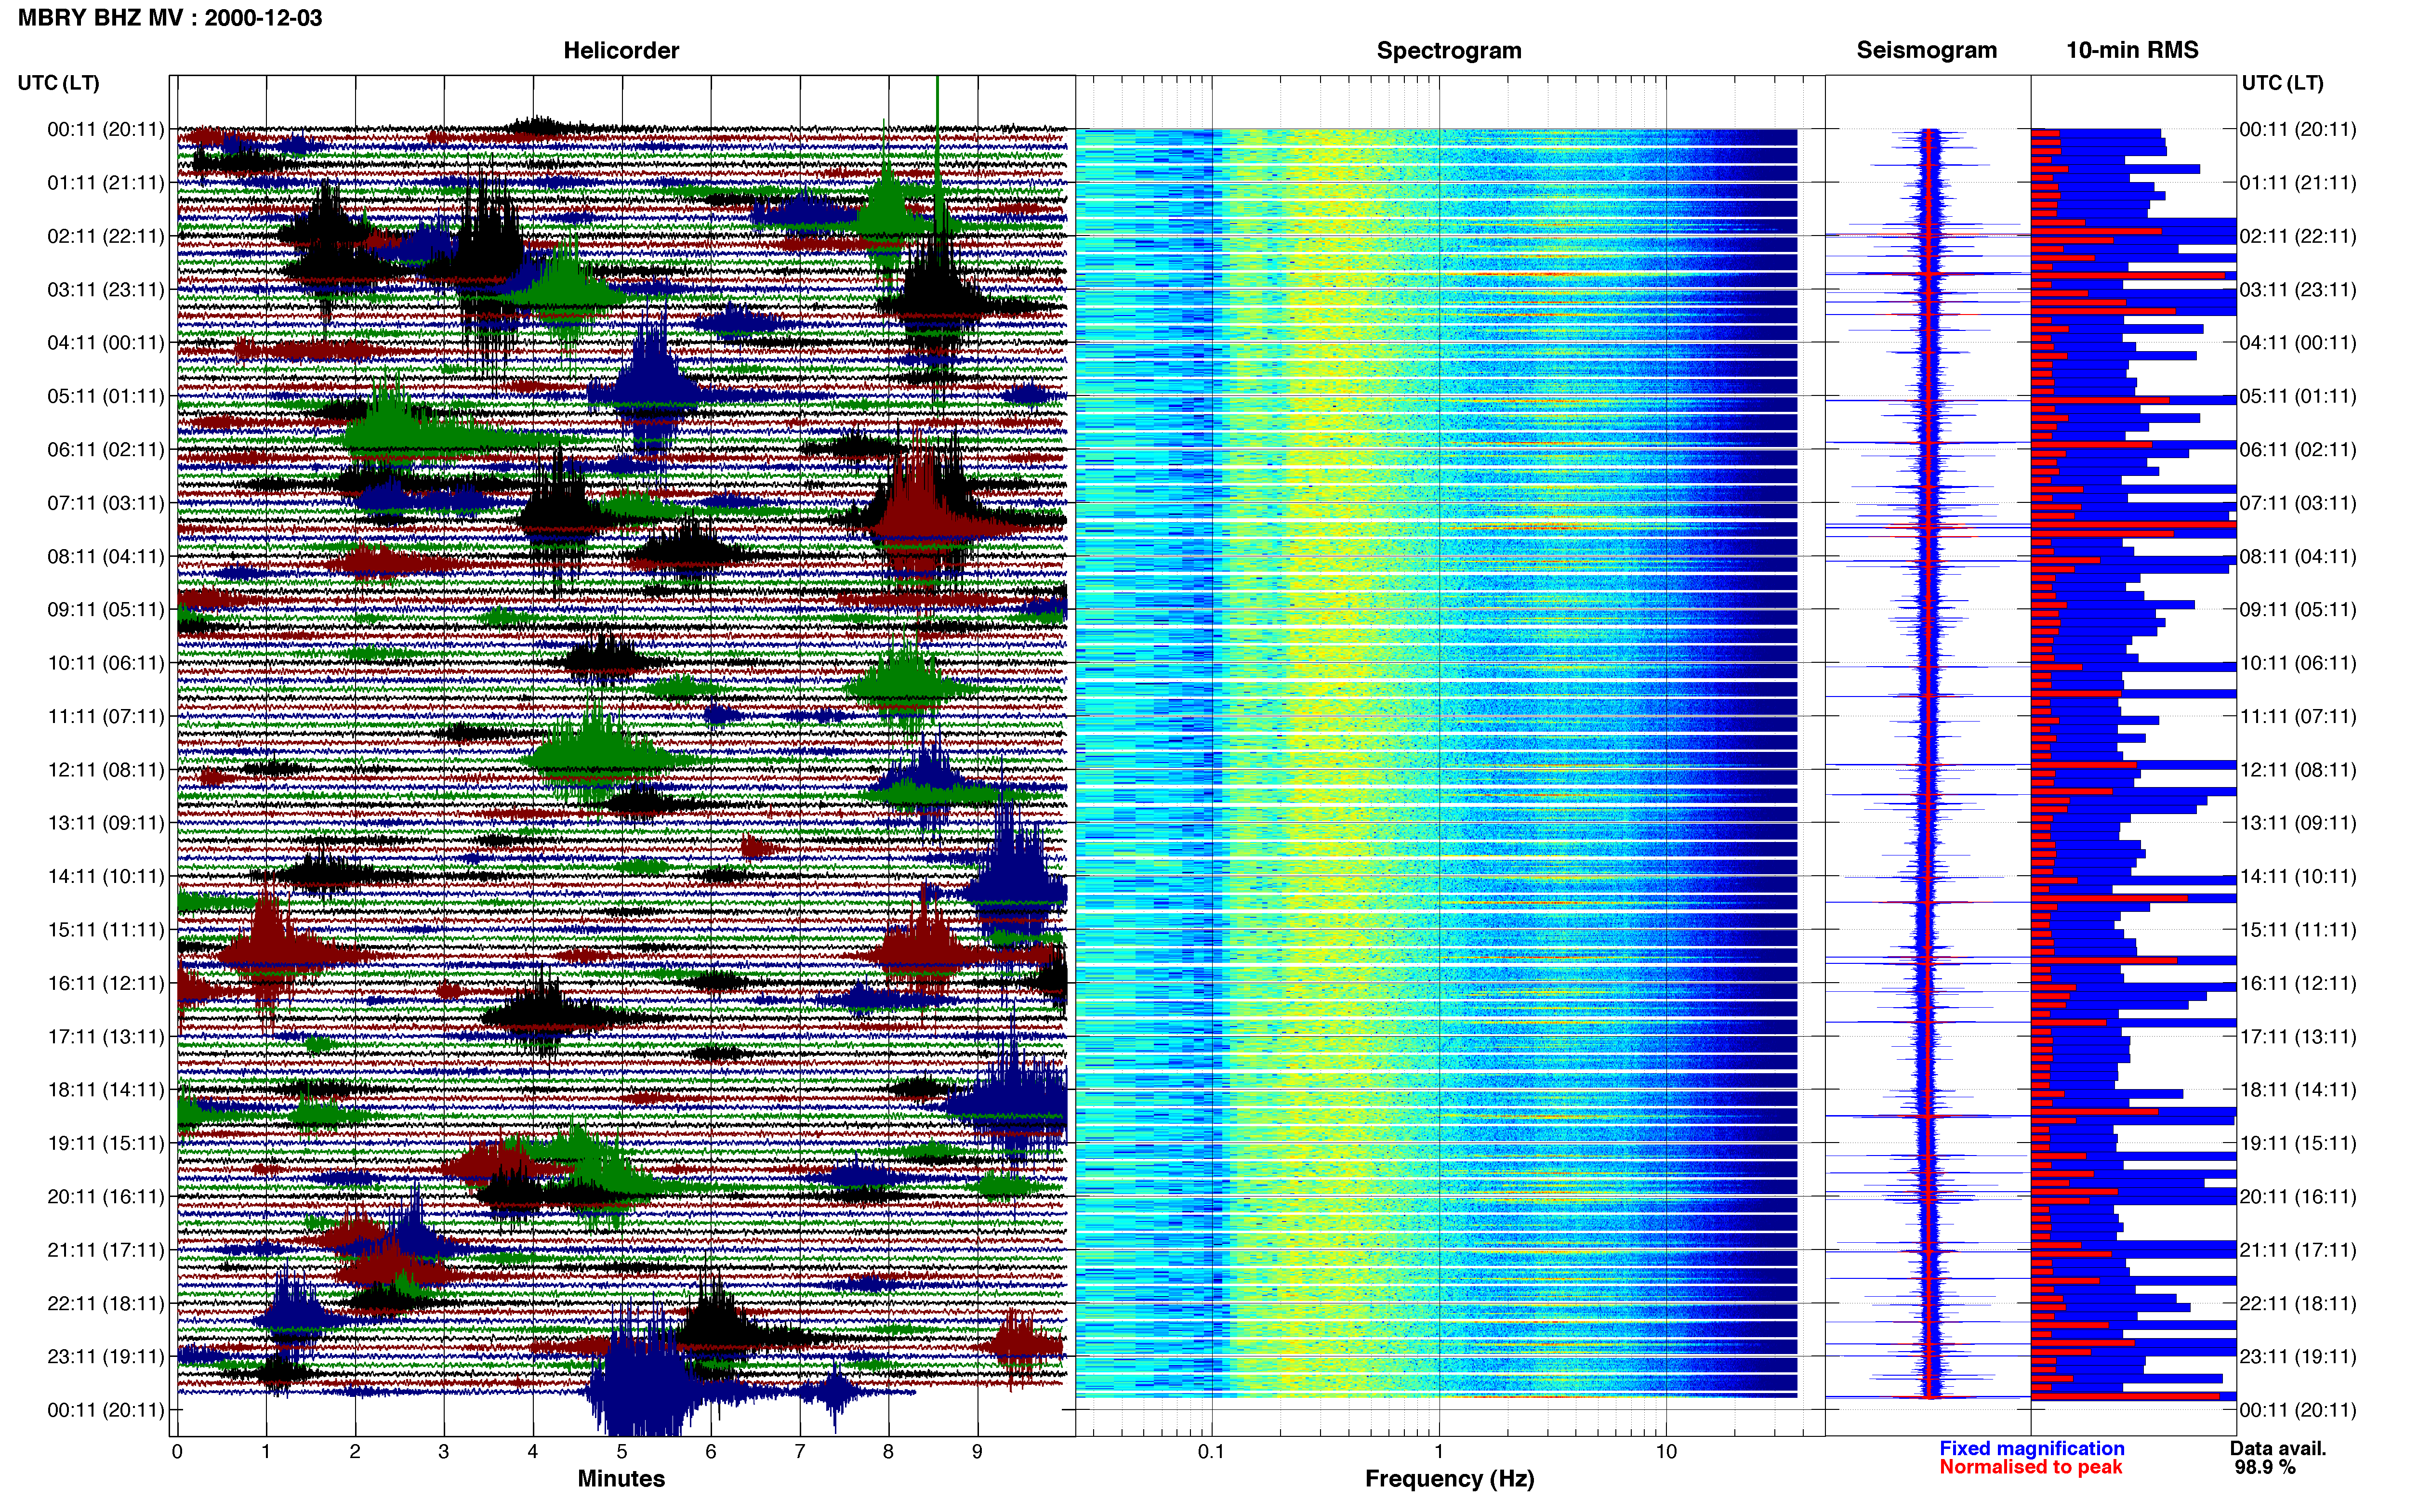Click the right '17:11 (13:11)' time label
Image resolution: width=2418 pixels, height=1512 pixels.
[x=2298, y=1037]
